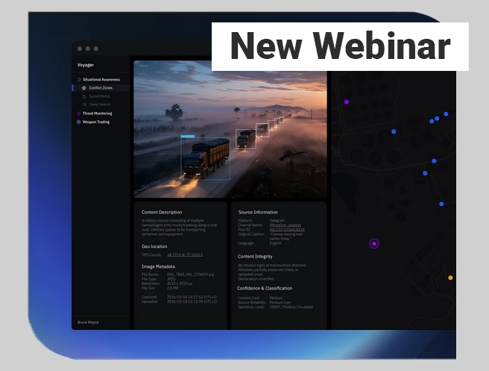Select the white detection box on second truck

(246, 139)
